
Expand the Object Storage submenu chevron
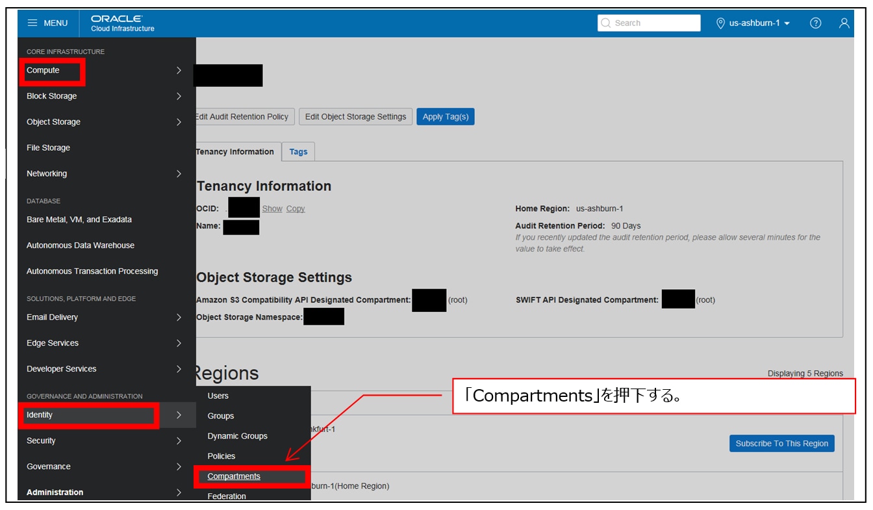(179, 122)
